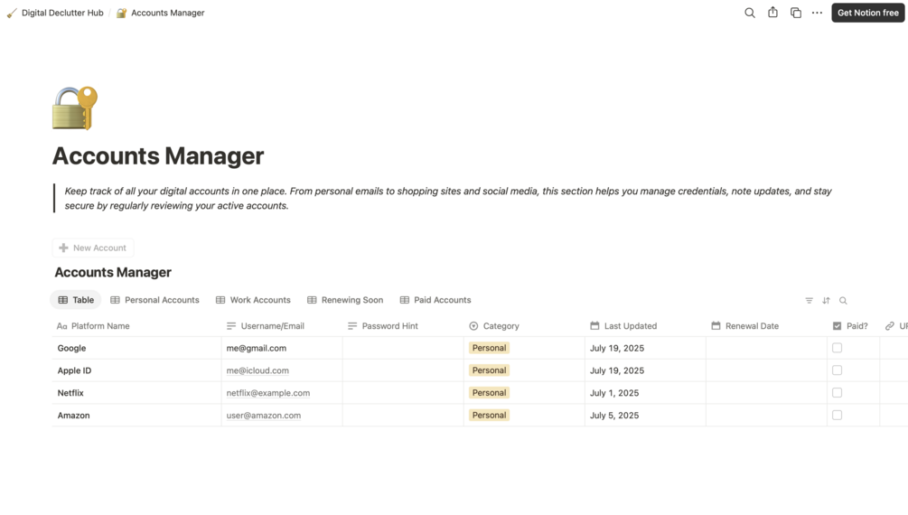Click the Platform Name column header
The image size is (908, 515).
[136, 326]
